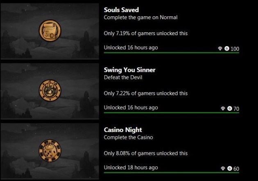Click the gamerscore G icon next to 60

coord(230,168)
